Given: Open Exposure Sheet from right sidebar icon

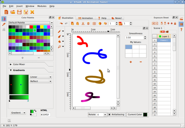Looking at the screenshot, I should click(x=181, y=24).
